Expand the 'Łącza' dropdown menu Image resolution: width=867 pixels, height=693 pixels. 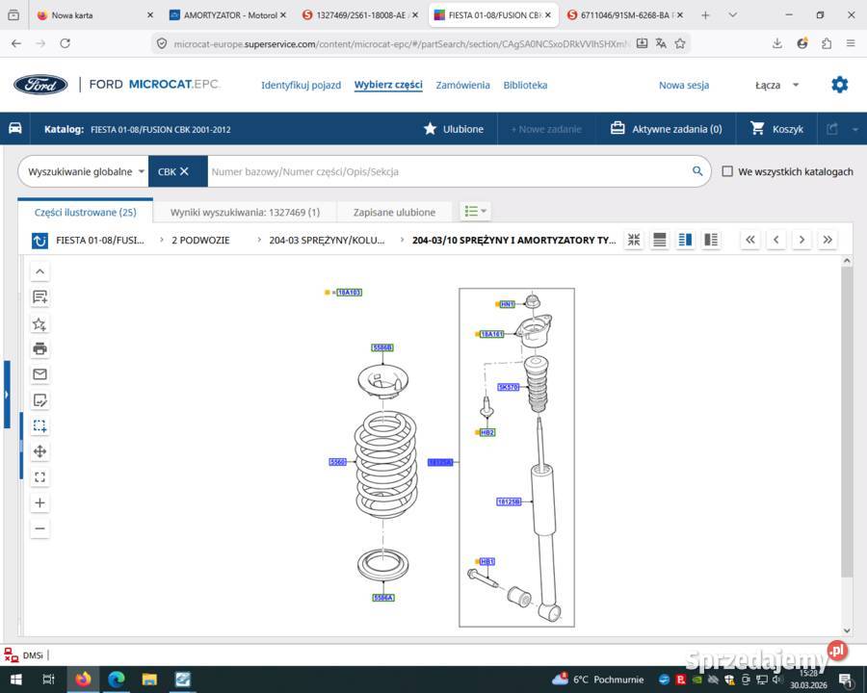coord(776,85)
